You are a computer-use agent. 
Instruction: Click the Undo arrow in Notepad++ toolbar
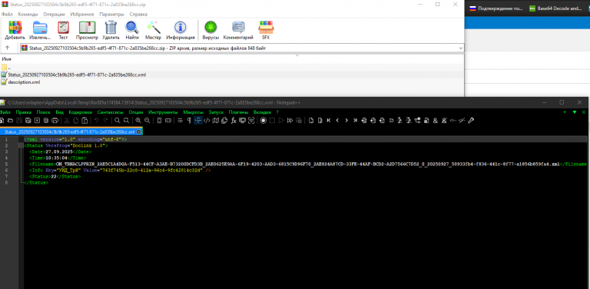tap(97, 121)
